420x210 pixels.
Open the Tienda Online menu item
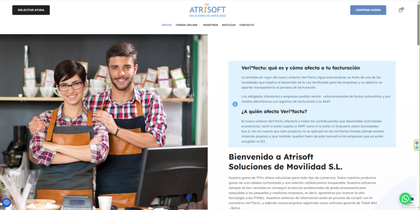click(x=187, y=25)
